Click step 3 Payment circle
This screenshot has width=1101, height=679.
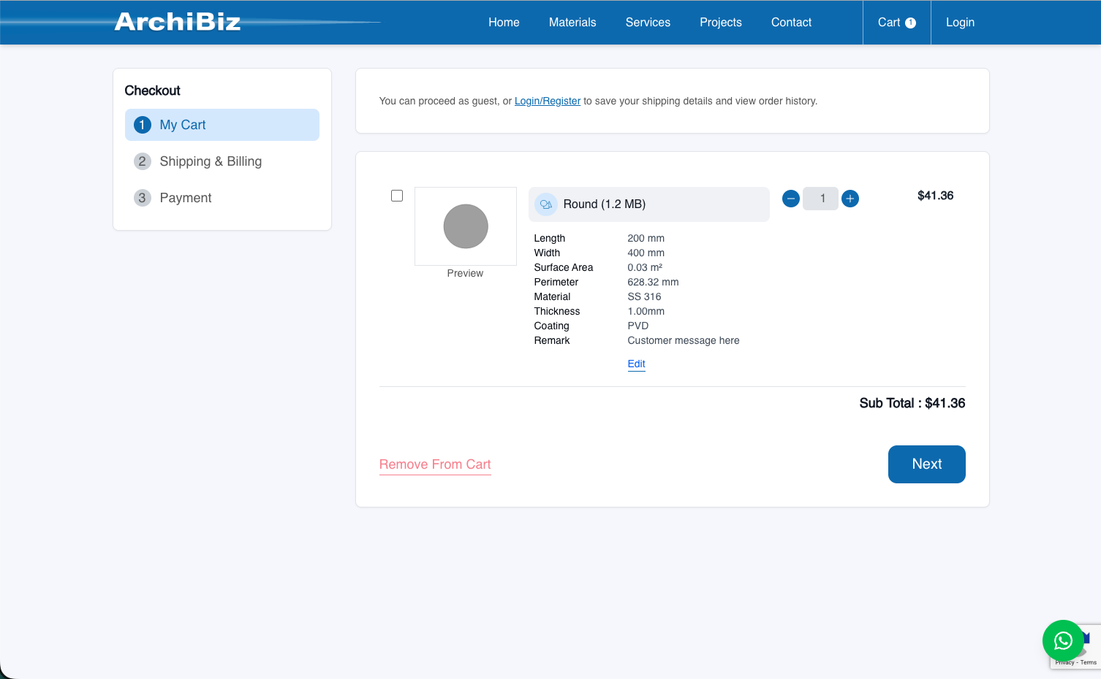pos(142,198)
